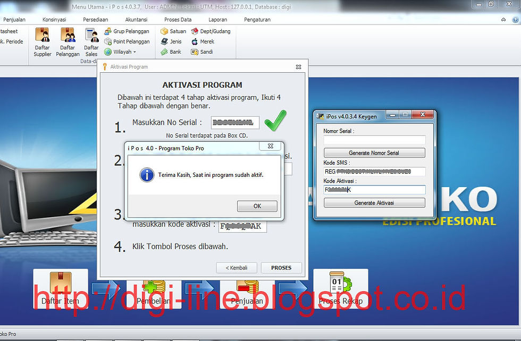Image resolution: width=521 pixels, height=341 pixels.
Task: Open Penjualan shortcut on dashboard
Action: coord(247,295)
